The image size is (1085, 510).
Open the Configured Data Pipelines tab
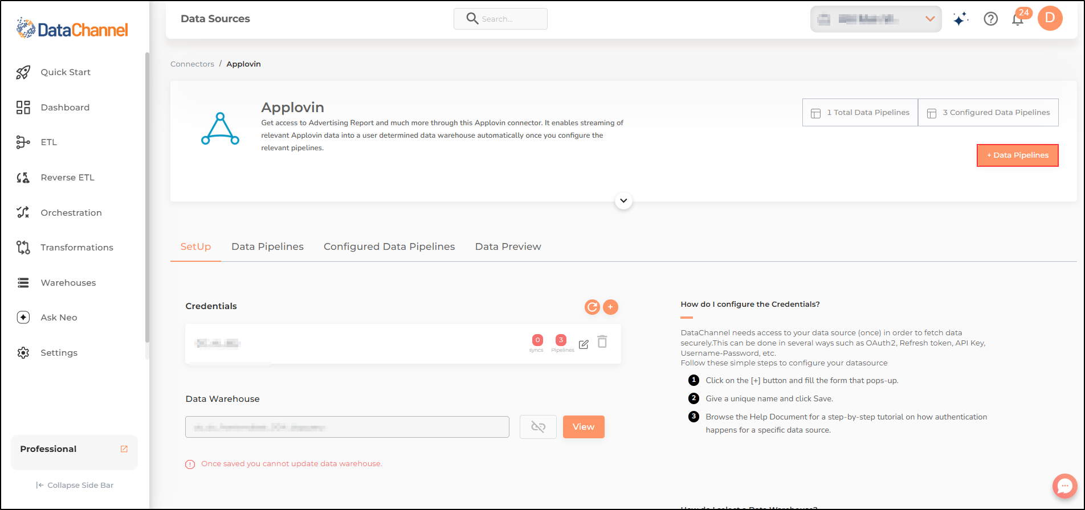click(x=389, y=247)
